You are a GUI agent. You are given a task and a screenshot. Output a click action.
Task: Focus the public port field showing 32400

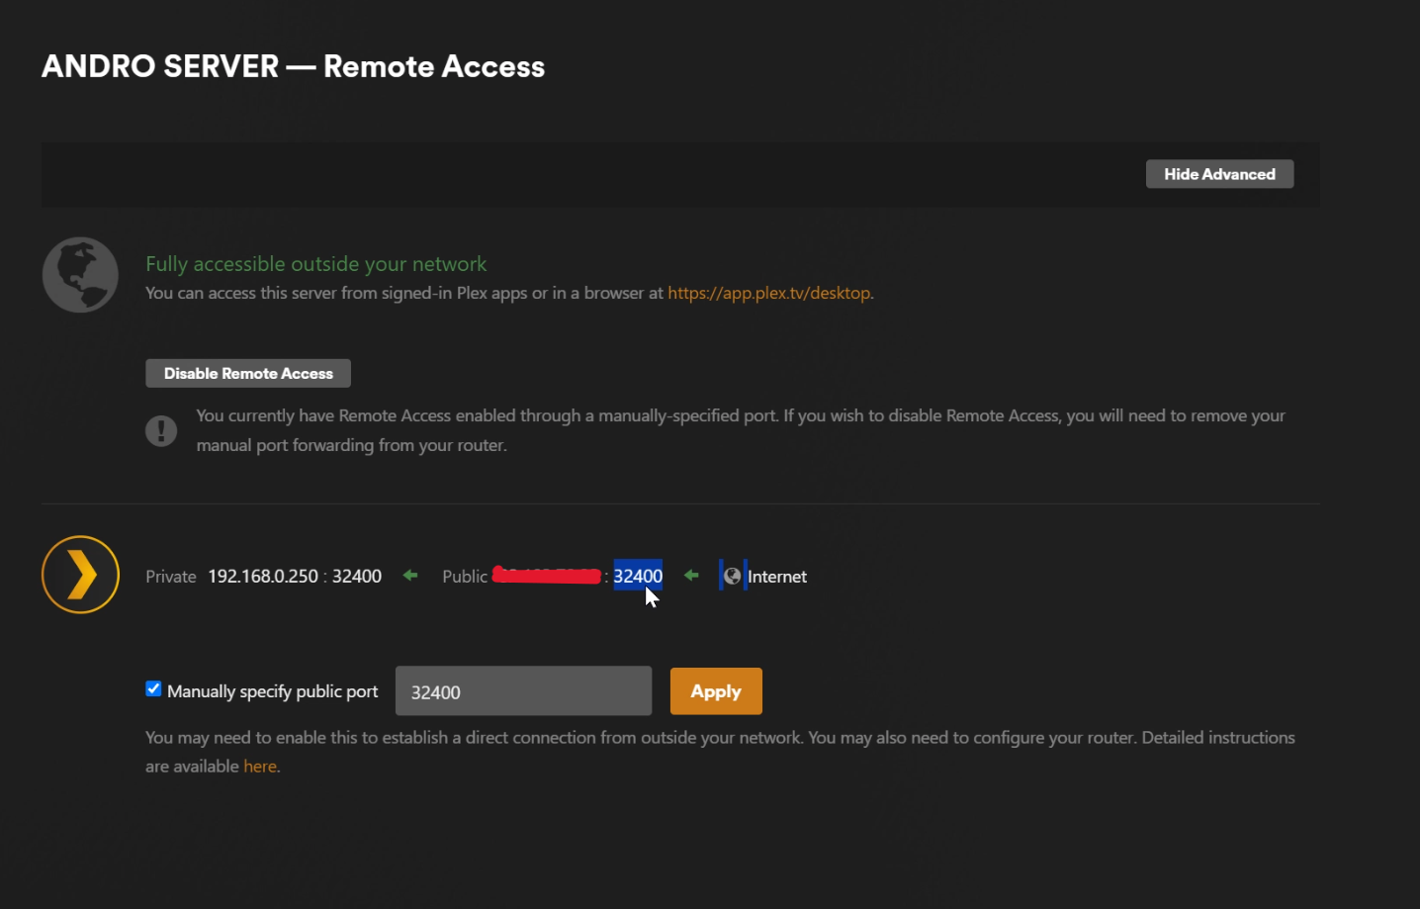(x=523, y=691)
